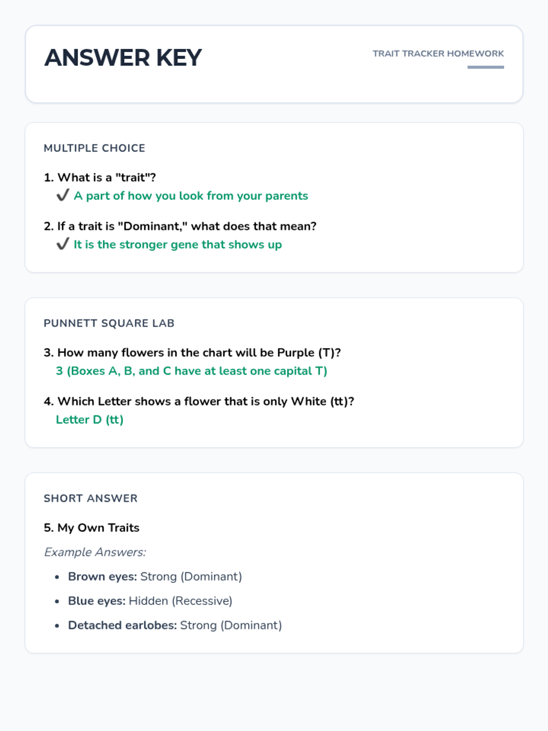Click question 3 about Purple flowers

(x=192, y=353)
